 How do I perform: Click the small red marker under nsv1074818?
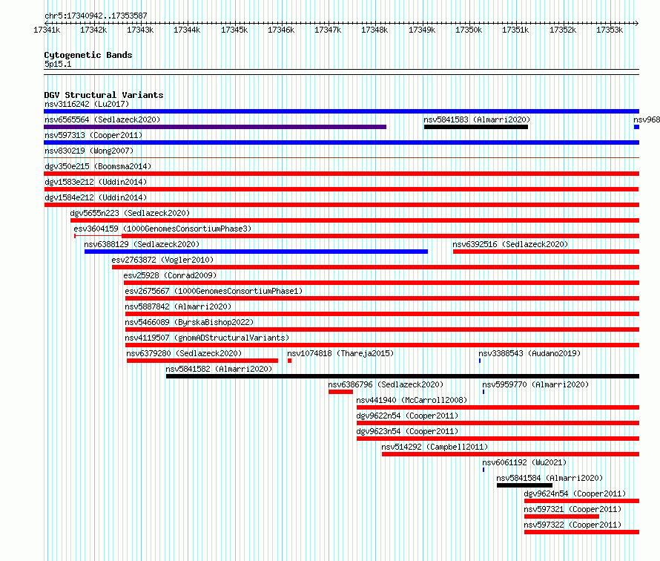[290, 361]
